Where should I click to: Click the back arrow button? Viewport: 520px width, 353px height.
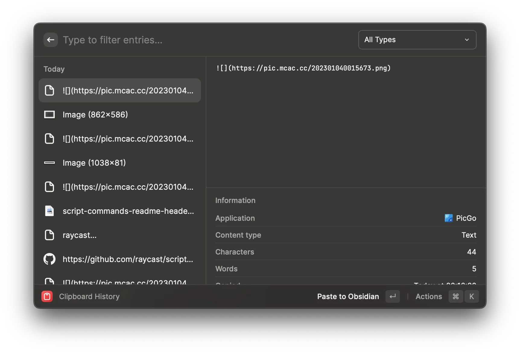pos(51,40)
